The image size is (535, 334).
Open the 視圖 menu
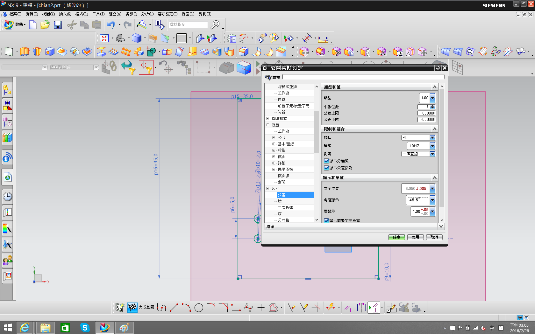(48, 14)
